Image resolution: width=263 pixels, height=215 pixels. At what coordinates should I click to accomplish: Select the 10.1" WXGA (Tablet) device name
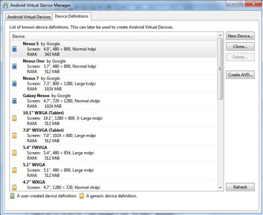point(43,113)
